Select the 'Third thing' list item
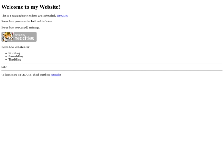224x168 pixels. 15,59
